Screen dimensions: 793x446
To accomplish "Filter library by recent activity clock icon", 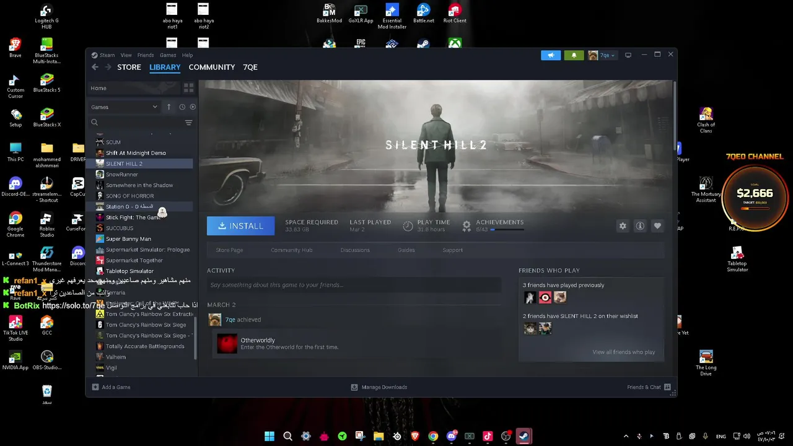I will [x=182, y=107].
